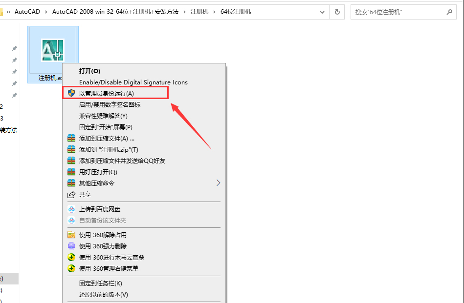Click 360 icon beside 管理右键菜单
Screen dimensions: 464x303
(x=71, y=268)
